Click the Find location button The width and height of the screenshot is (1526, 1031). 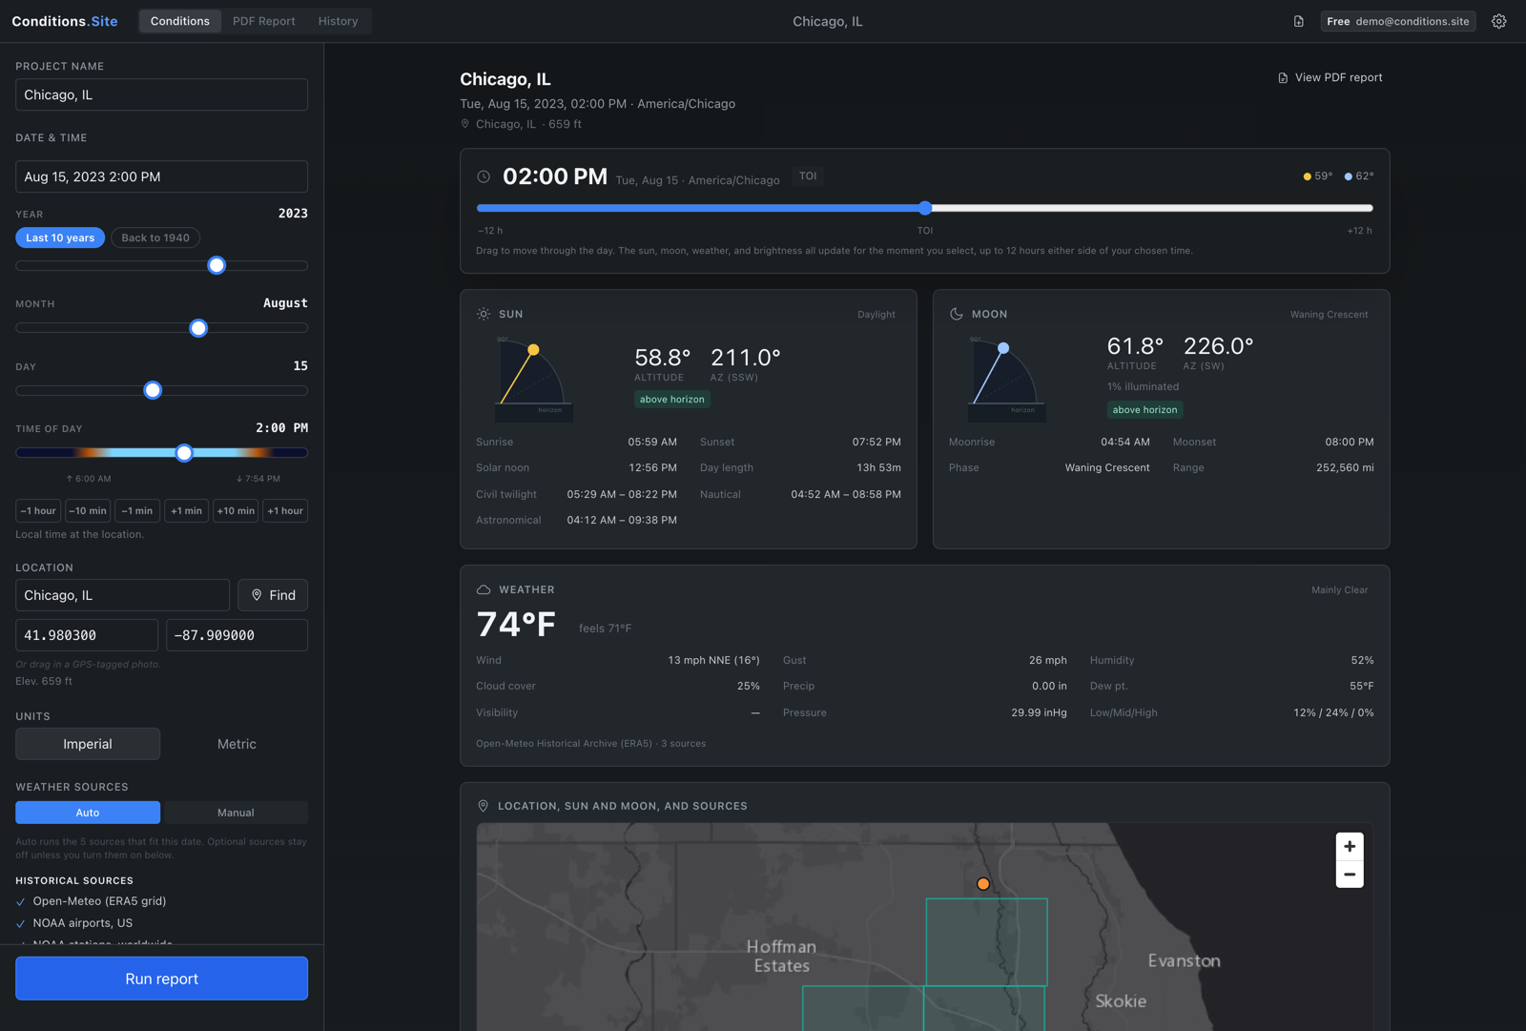pyautogui.click(x=273, y=595)
